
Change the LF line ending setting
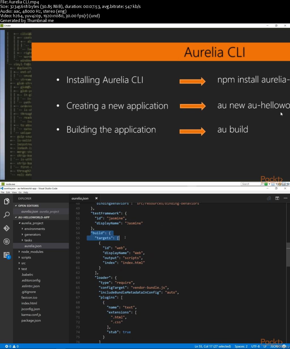265,346
